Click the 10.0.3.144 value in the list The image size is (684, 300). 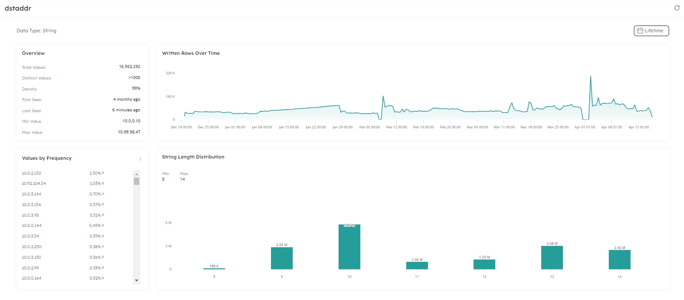[x=32, y=194]
